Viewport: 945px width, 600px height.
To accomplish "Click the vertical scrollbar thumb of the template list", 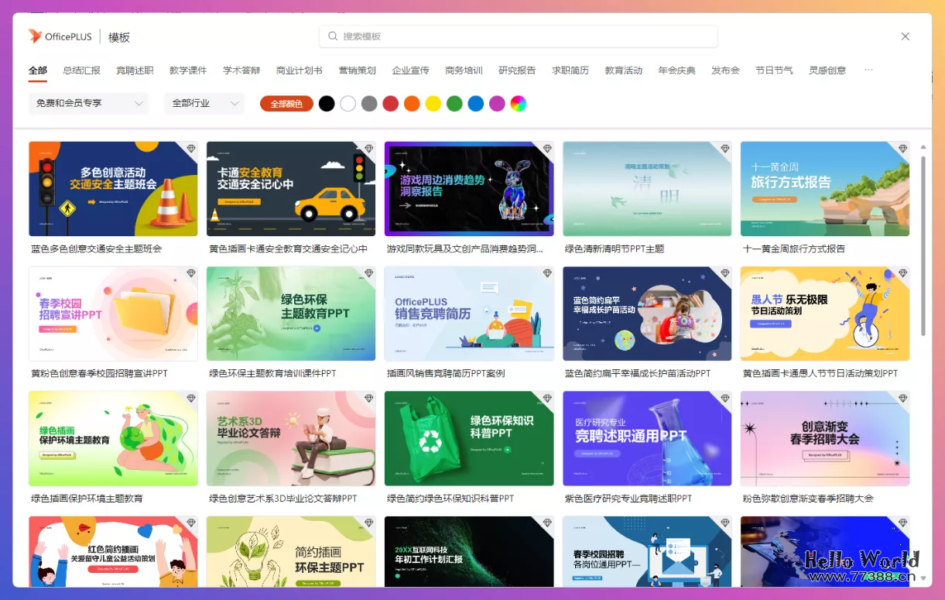I will click(923, 245).
